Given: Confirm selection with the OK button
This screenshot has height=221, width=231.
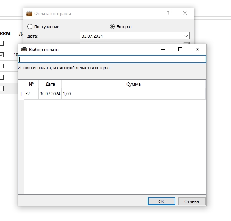Looking at the screenshot, I should [x=161, y=201].
